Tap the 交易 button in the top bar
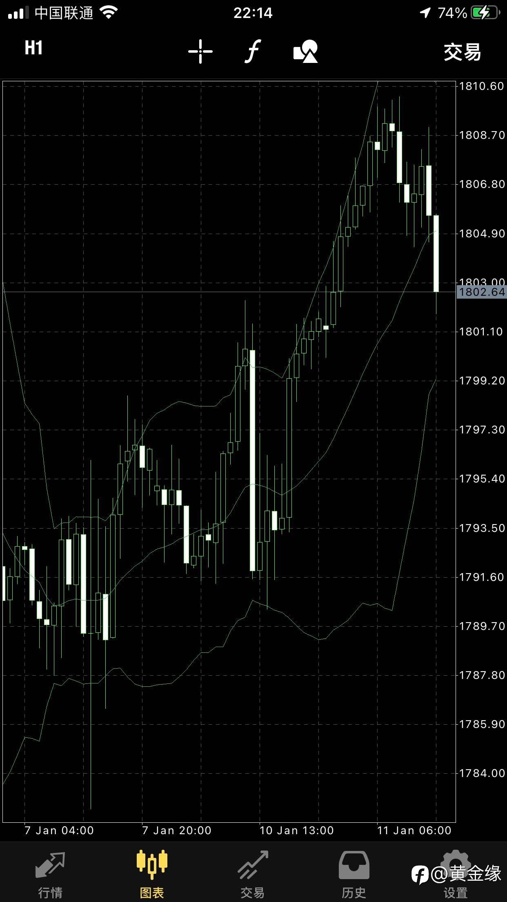This screenshot has width=507, height=902. click(x=463, y=52)
